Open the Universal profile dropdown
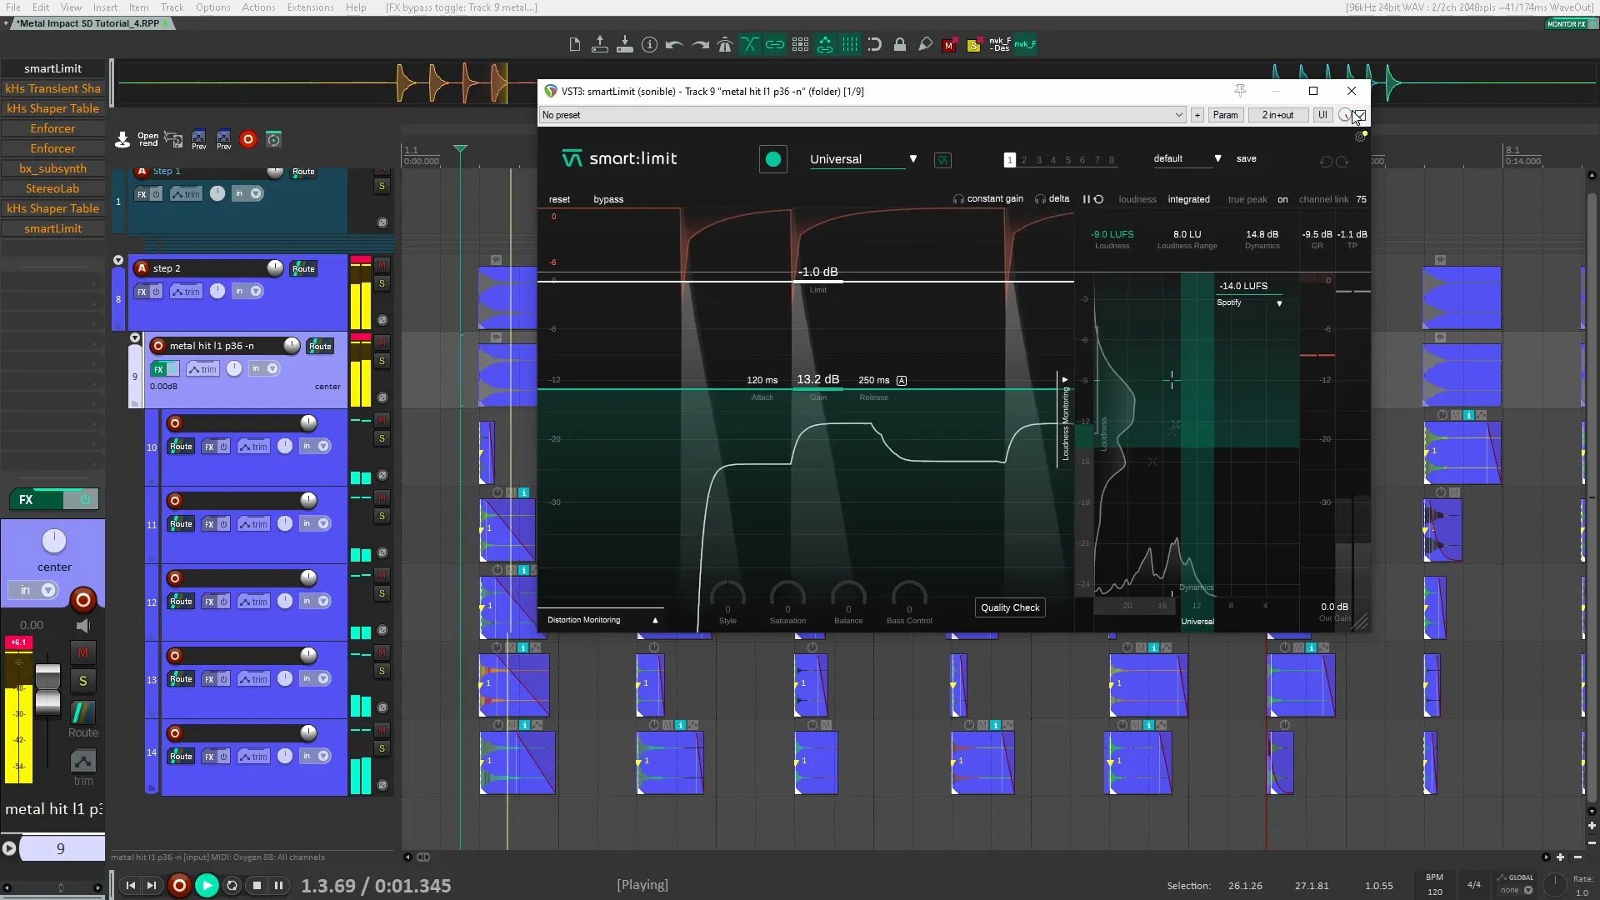The image size is (1600, 900). click(x=863, y=159)
